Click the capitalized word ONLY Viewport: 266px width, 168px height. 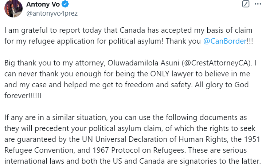tap(160, 74)
